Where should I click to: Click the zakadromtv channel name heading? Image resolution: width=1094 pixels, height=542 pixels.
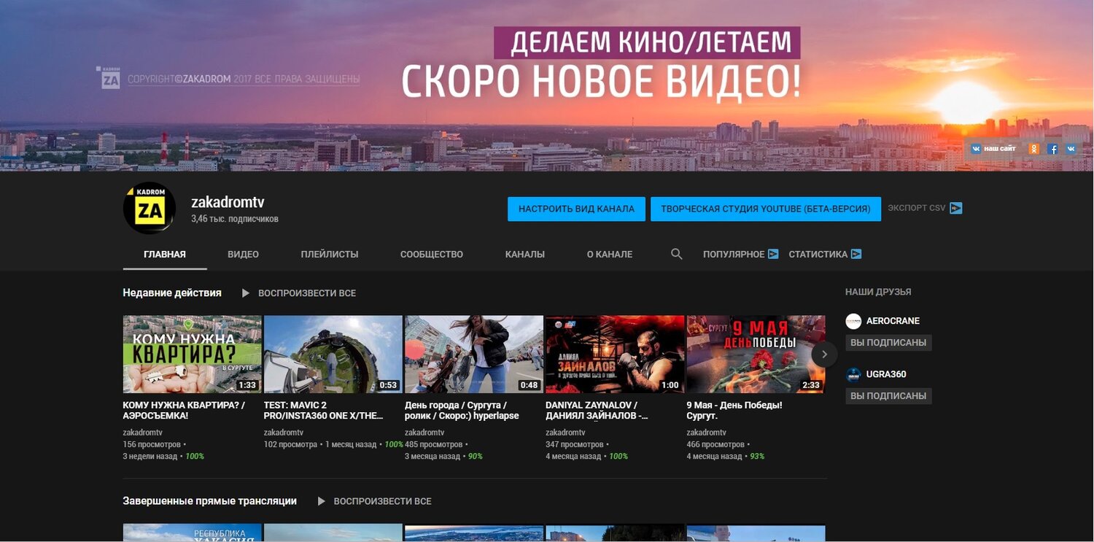[228, 203]
